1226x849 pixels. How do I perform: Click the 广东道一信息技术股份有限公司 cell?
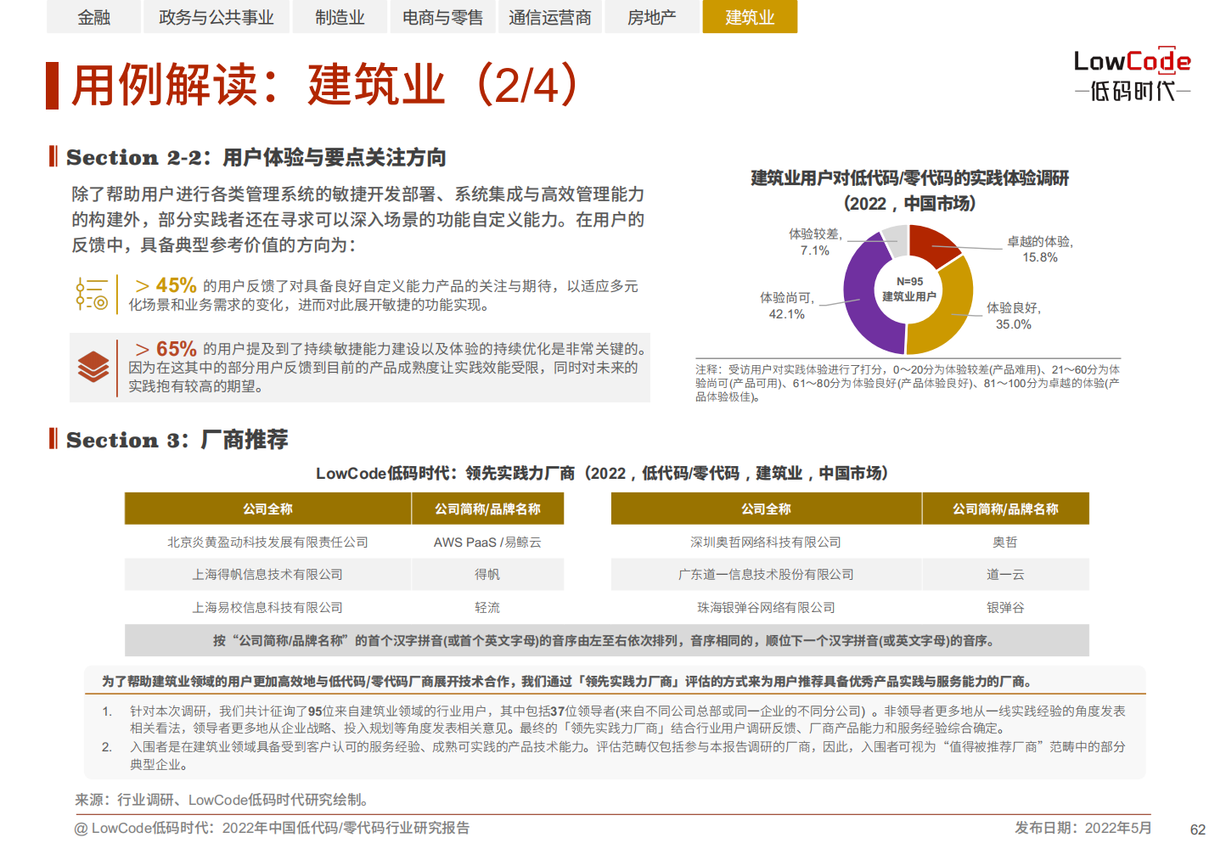(766, 574)
